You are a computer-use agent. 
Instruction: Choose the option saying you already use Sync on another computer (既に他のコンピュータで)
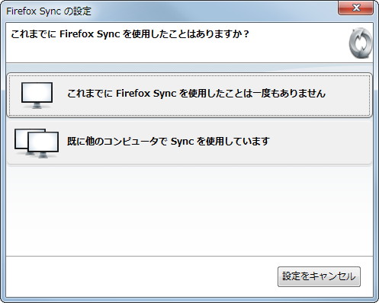(x=189, y=143)
